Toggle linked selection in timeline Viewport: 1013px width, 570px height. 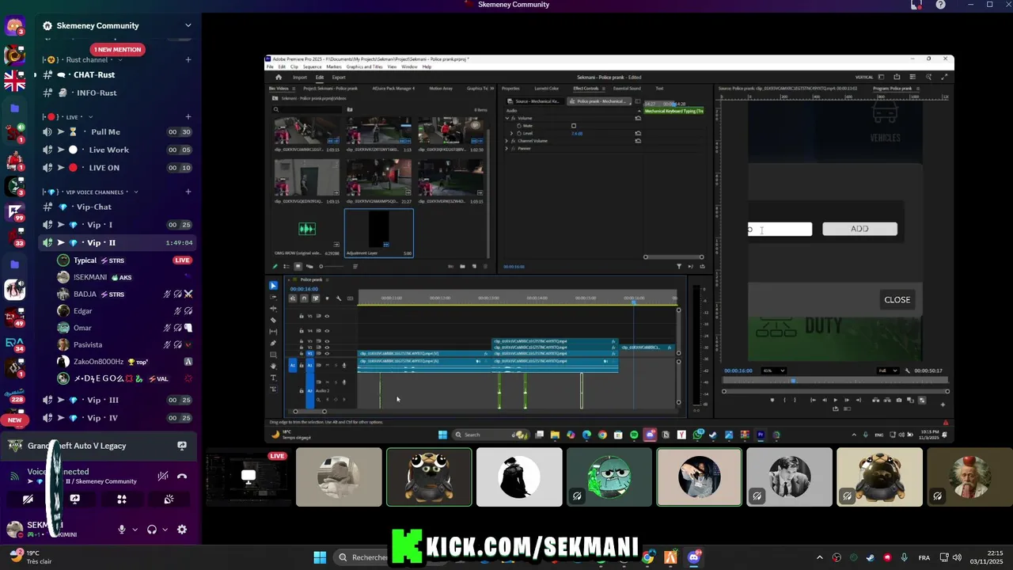(315, 298)
